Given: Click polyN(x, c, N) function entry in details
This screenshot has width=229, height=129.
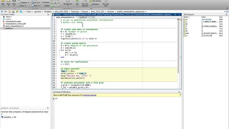Looking at the screenshot, I should coord(10,117).
